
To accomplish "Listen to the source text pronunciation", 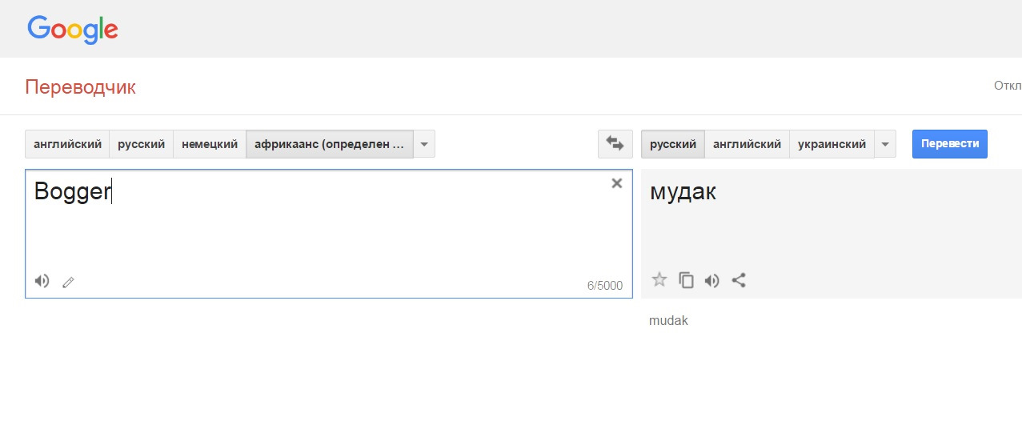I will 42,281.
